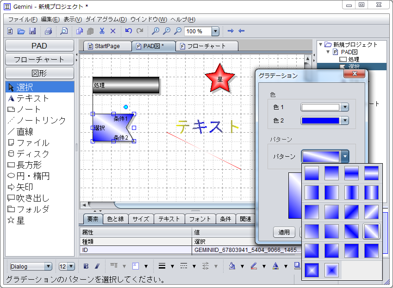Click the new project icon in toolbar
This screenshot has width=393, height=288.
10,31
